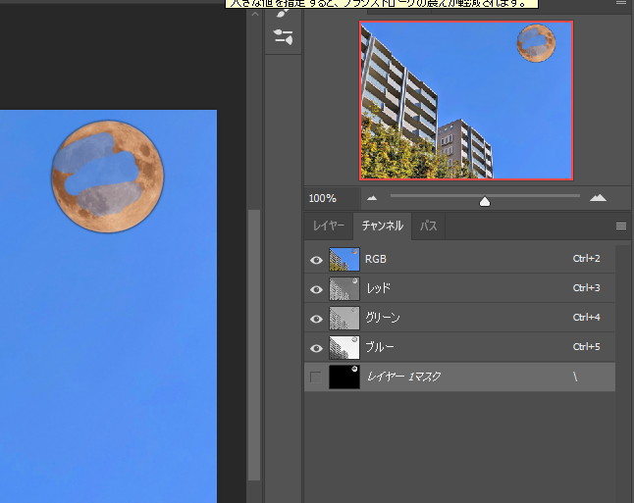This screenshot has width=634, height=503.
Task: Click the canvas scrollbar up arrow
Action: coord(255,14)
